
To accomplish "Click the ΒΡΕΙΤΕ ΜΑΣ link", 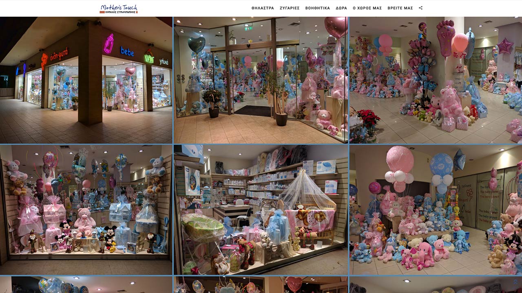I will point(400,8).
